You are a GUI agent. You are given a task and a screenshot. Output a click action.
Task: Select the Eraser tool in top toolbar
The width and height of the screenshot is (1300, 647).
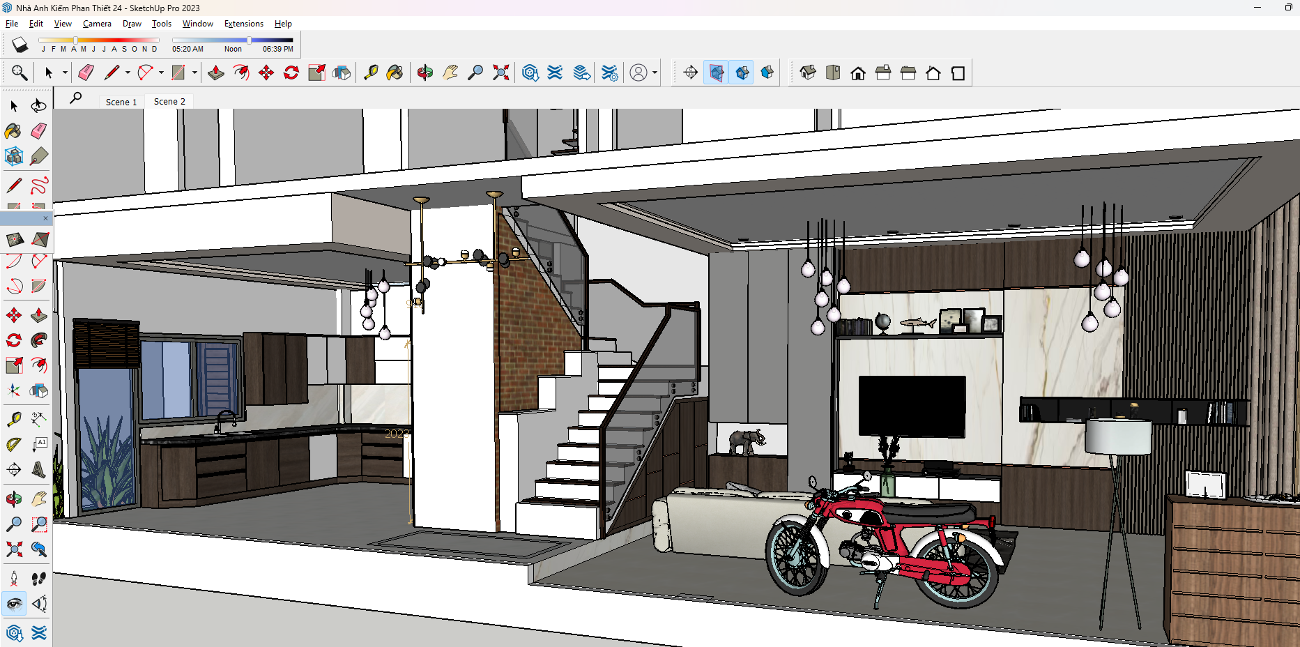(x=86, y=73)
